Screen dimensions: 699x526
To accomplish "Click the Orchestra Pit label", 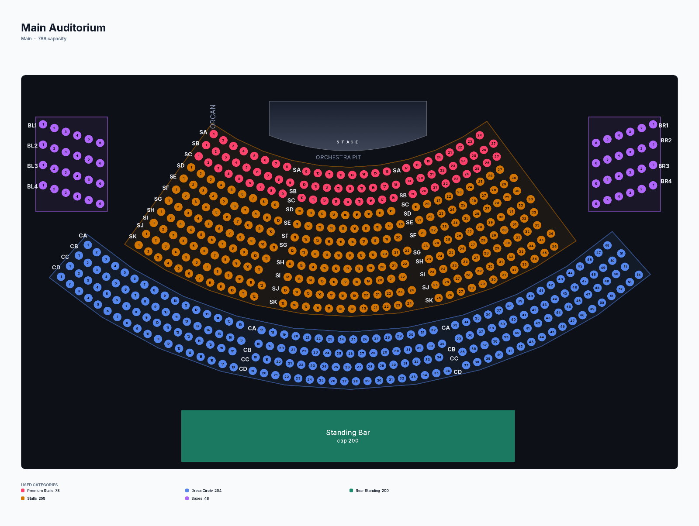I will pos(338,157).
